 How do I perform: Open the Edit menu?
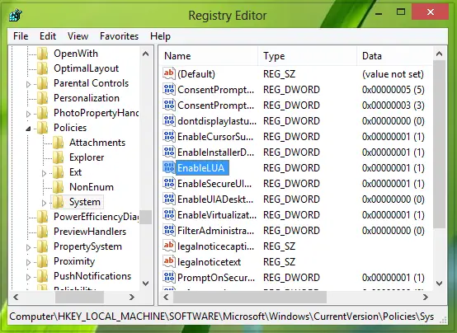(48, 36)
